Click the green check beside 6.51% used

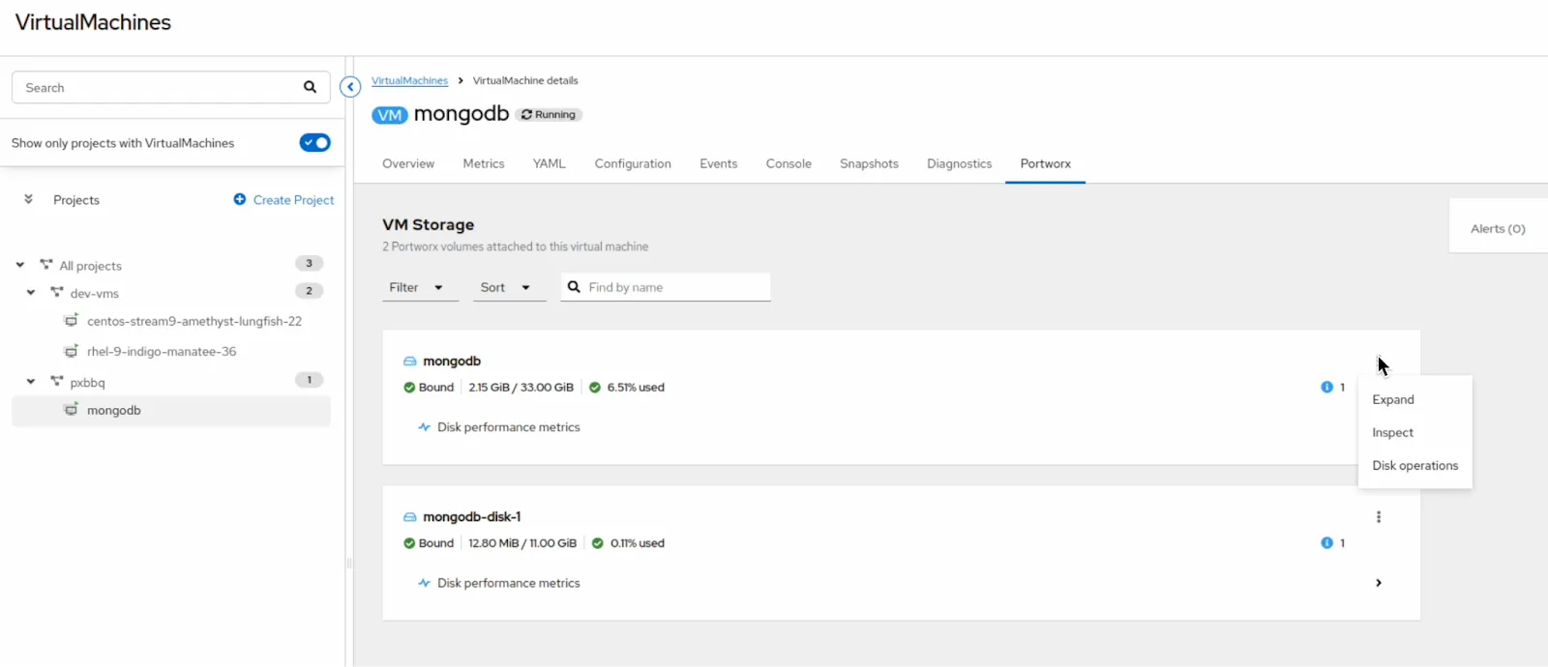[595, 388]
